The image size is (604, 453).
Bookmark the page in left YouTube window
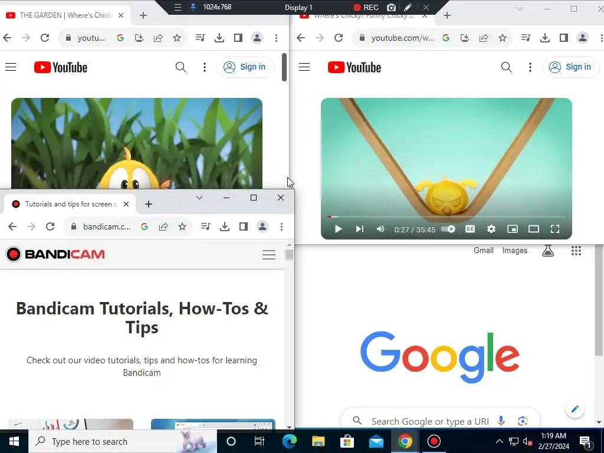tap(177, 38)
